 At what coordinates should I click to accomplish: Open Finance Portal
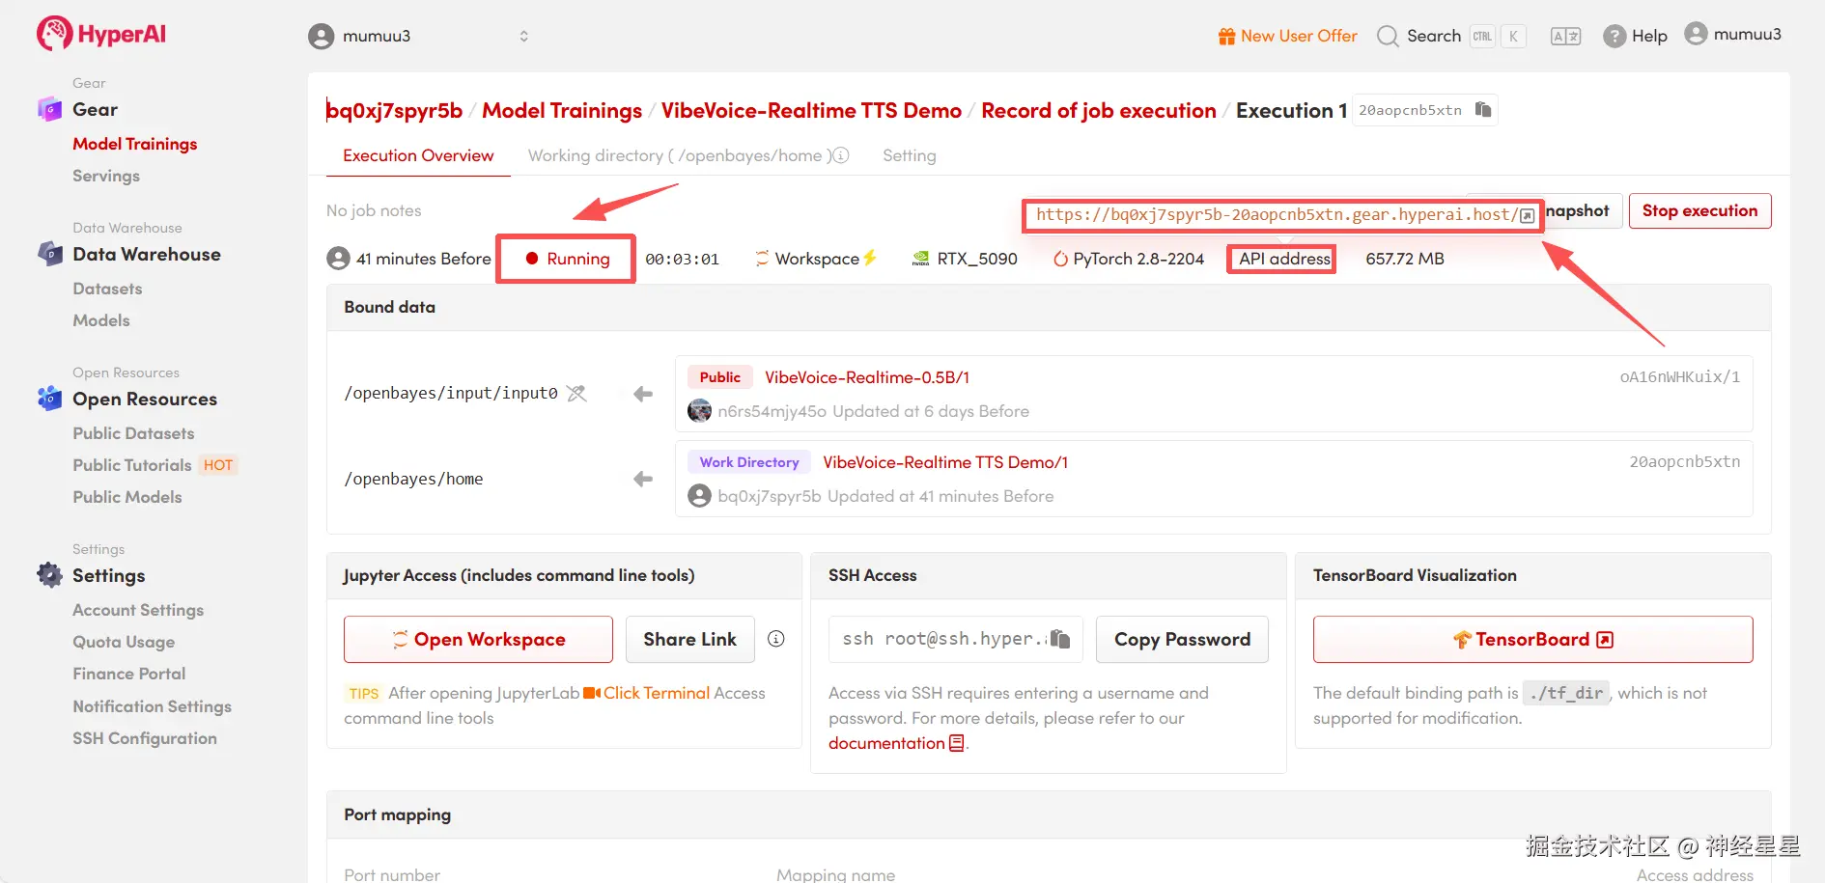click(129, 674)
